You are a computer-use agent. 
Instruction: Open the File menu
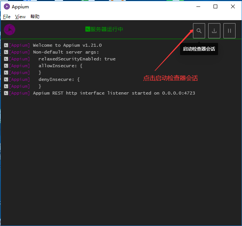[x=7, y=16]
